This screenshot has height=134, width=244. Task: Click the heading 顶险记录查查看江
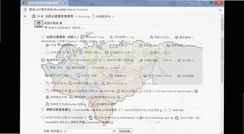coord(59,110)
